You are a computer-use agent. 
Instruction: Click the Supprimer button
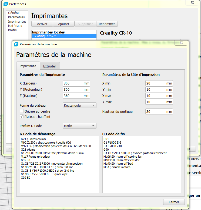pyautogui.click(x=85, y=24)
